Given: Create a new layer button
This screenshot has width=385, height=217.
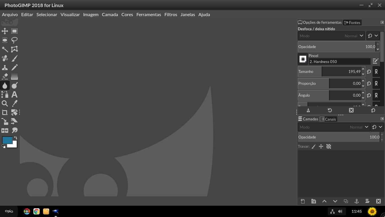Looking at the screenshot, I should pyautogui.click(x=303, y=201).
